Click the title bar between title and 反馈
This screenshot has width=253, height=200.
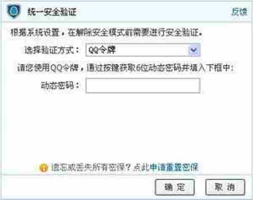153,12
